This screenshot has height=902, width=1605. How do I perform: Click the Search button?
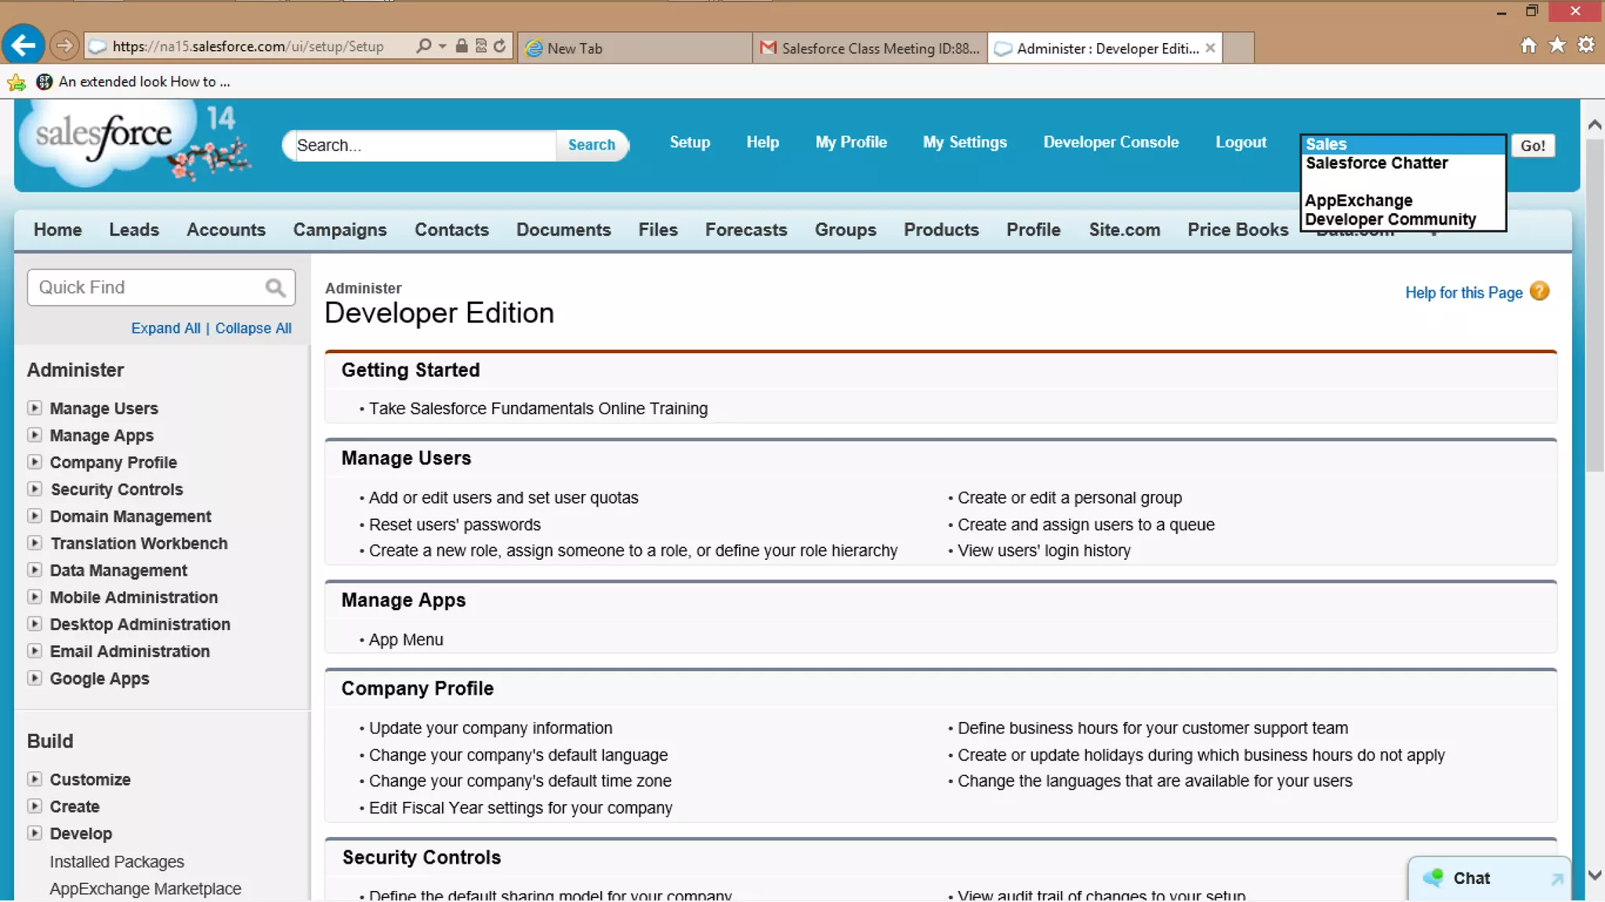(592, 145)
